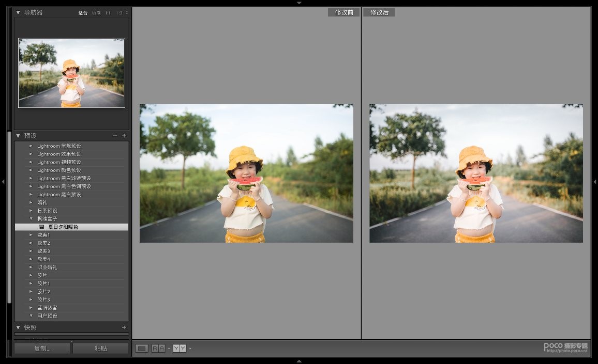Toggle the Y|Y before/after view icon
Viewport: 598px width, 364px height.
[x=179, y=349]
